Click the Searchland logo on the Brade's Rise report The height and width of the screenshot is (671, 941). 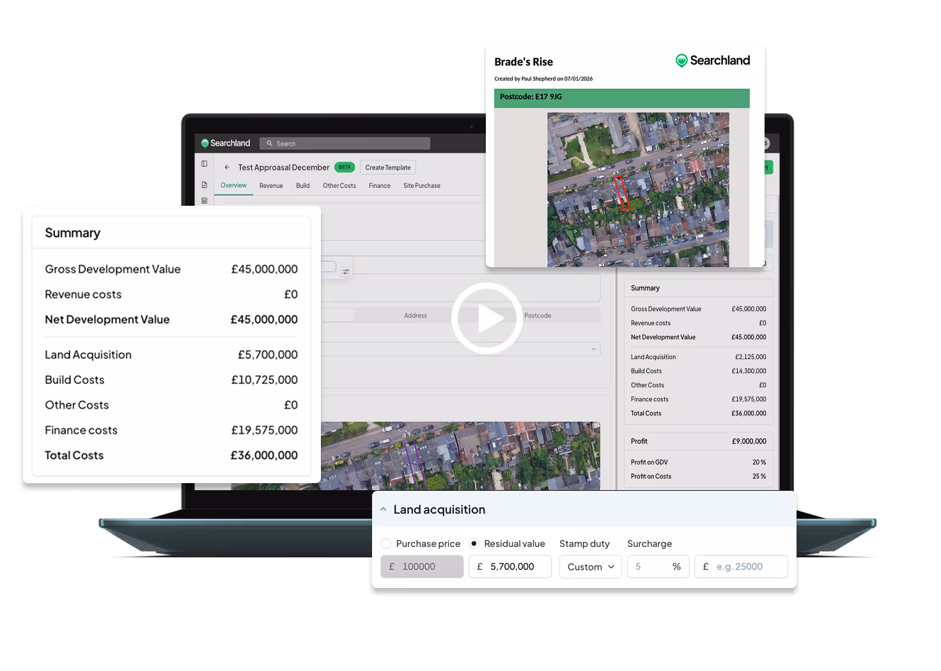[x=712, y=60]
